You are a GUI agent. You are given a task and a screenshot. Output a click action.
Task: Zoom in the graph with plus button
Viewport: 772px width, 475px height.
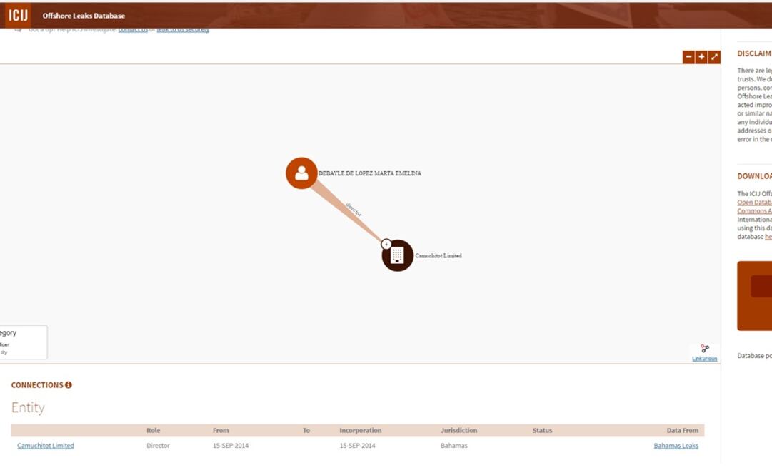[701, 57]
